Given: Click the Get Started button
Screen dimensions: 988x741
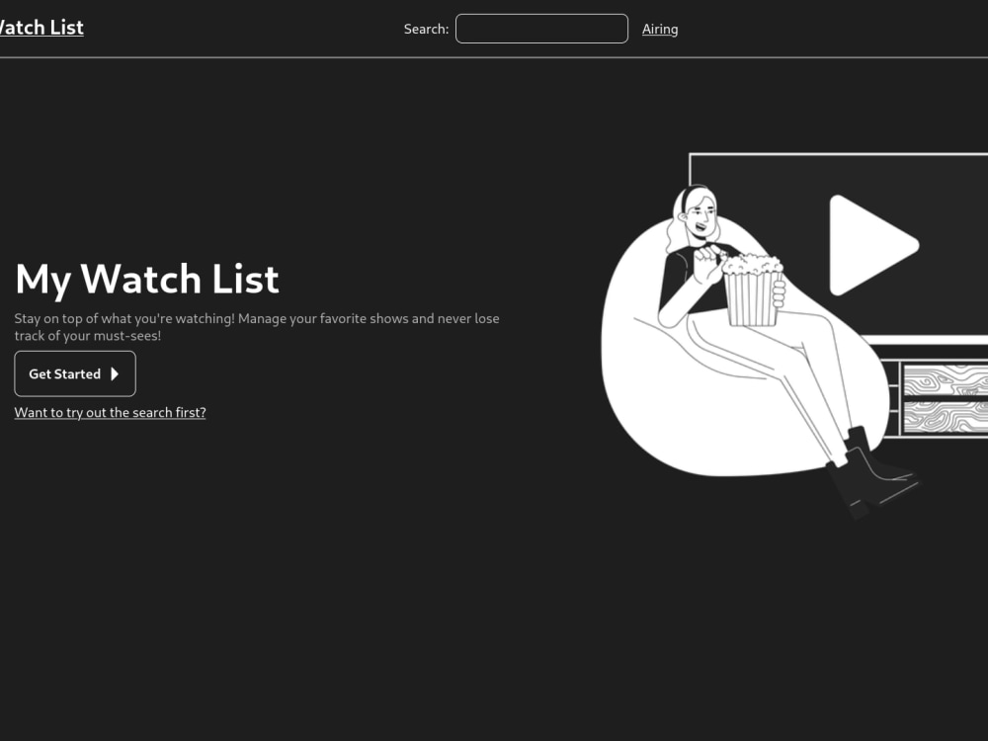Looking at the screenshot, I should 75,373.
